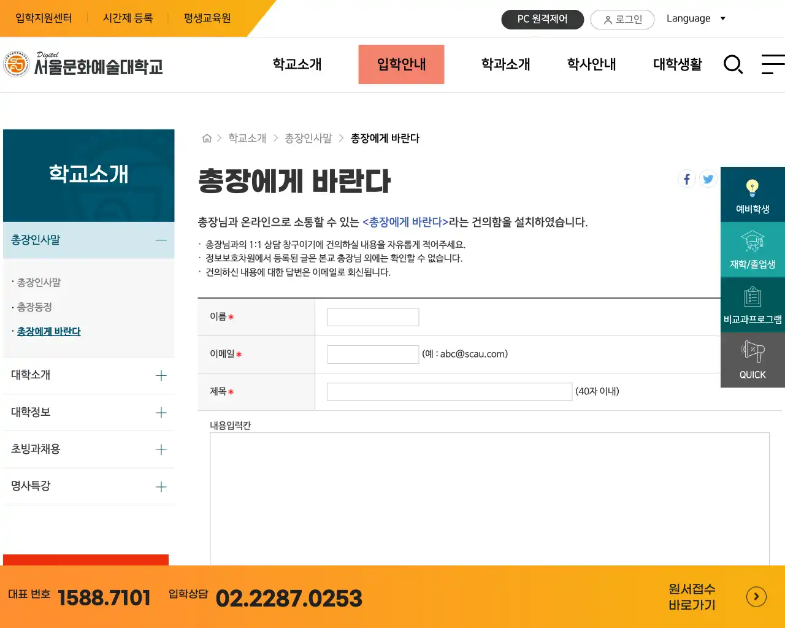Click the Seoul Culture Arts University logo
The width and height of the screenshot is (785, 628).
(x=83, y=64)
